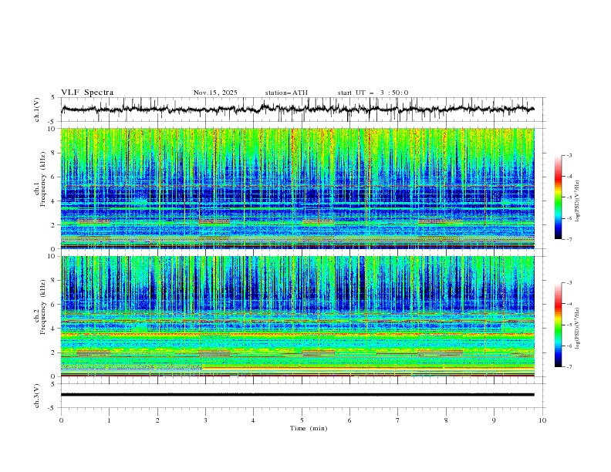
Task: Click ch.2 frequency axis tick "6"
Action: [x=53, y=305]
